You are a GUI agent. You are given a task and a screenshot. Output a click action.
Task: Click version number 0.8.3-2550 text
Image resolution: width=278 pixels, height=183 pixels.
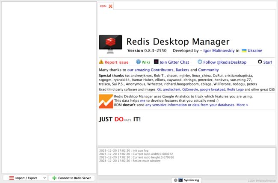(x=155, y=50)
